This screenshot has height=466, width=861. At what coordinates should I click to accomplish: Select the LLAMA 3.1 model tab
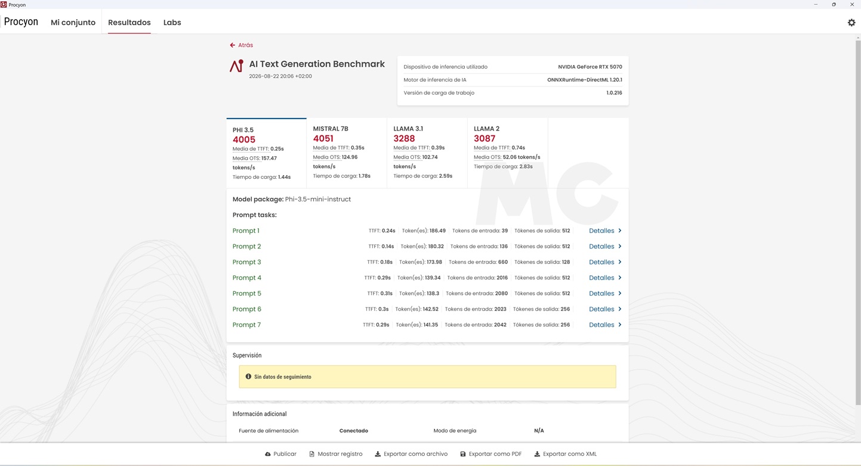coord(427,153)
